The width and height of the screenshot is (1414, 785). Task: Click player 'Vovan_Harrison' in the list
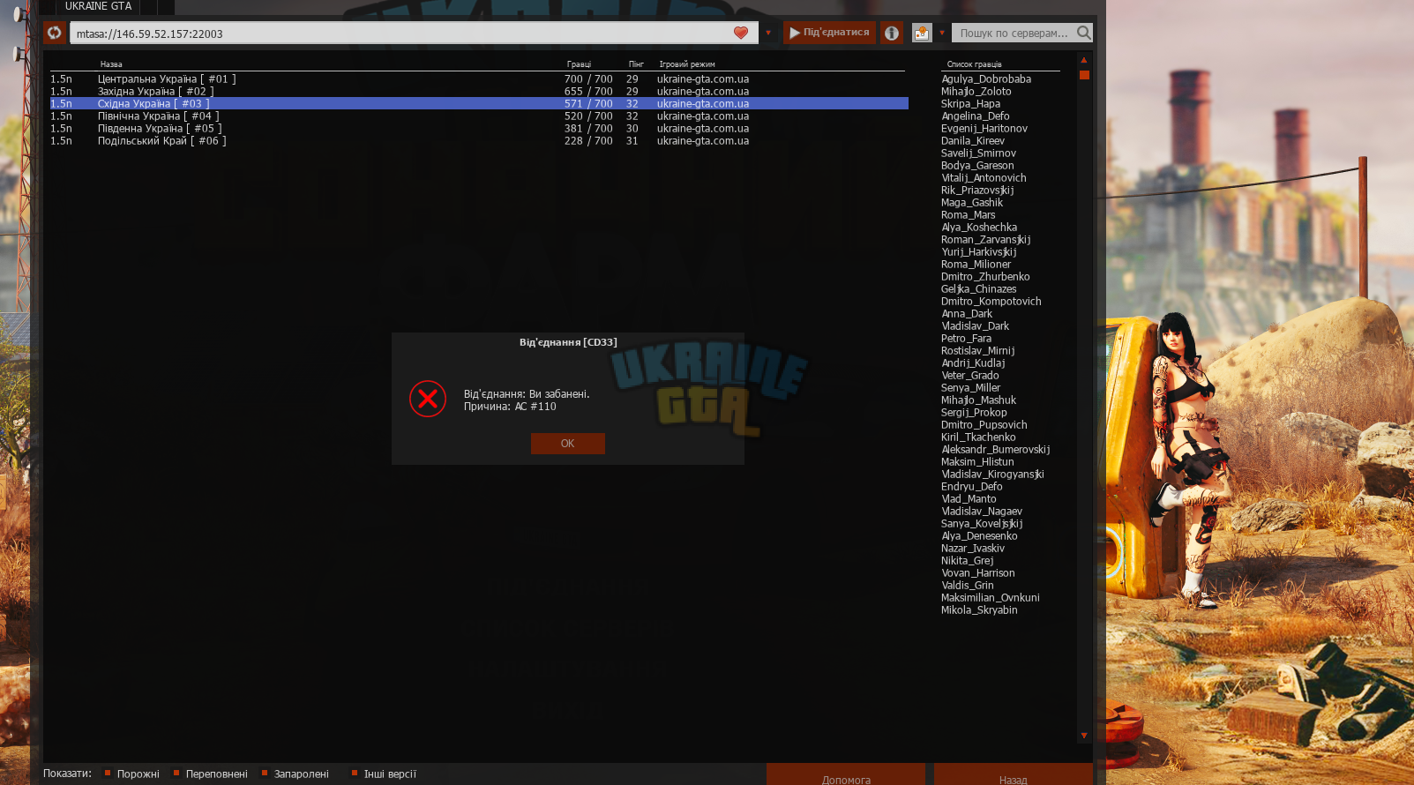click(x=978, y=572)
